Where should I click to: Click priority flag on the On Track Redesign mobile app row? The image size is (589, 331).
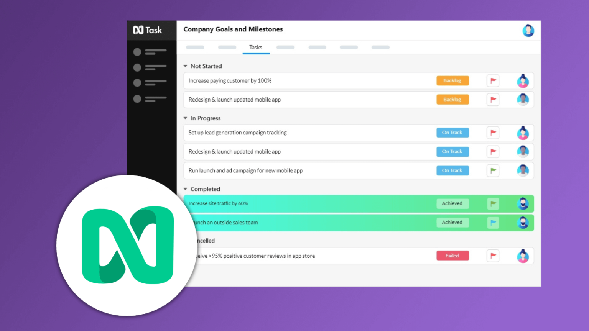click(x=493, y=152)
